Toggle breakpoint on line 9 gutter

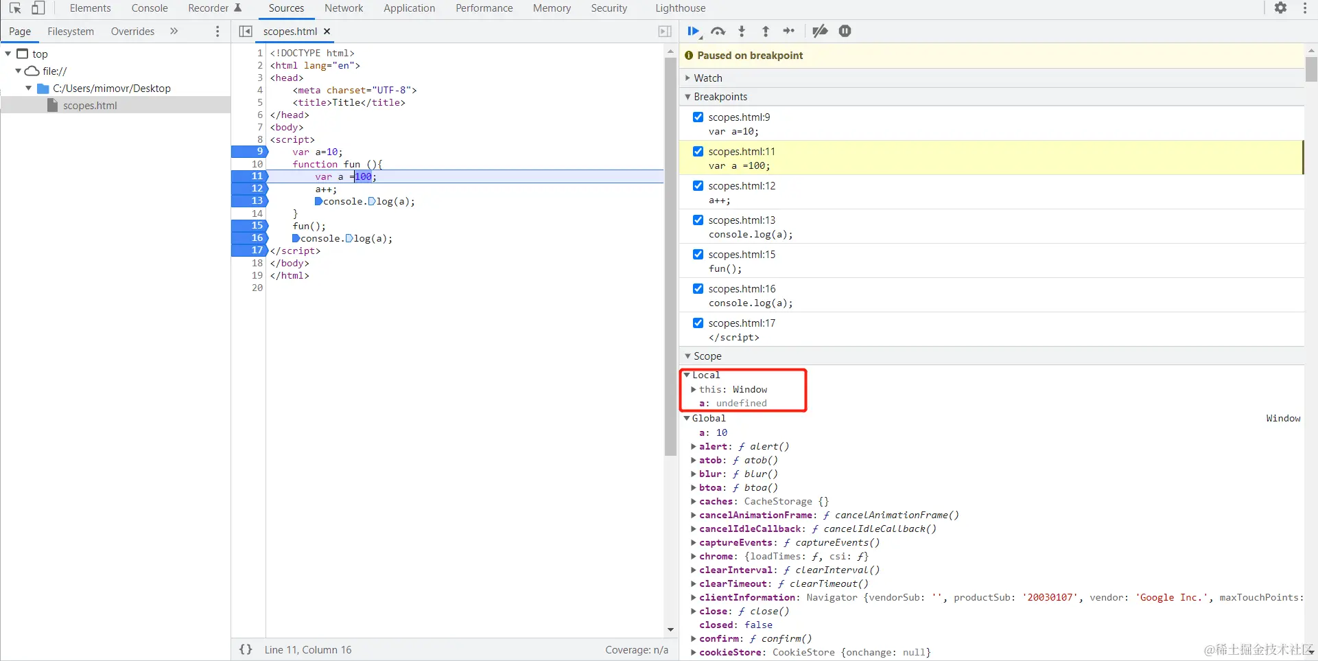pyautogui.click(x=250, y=152)
